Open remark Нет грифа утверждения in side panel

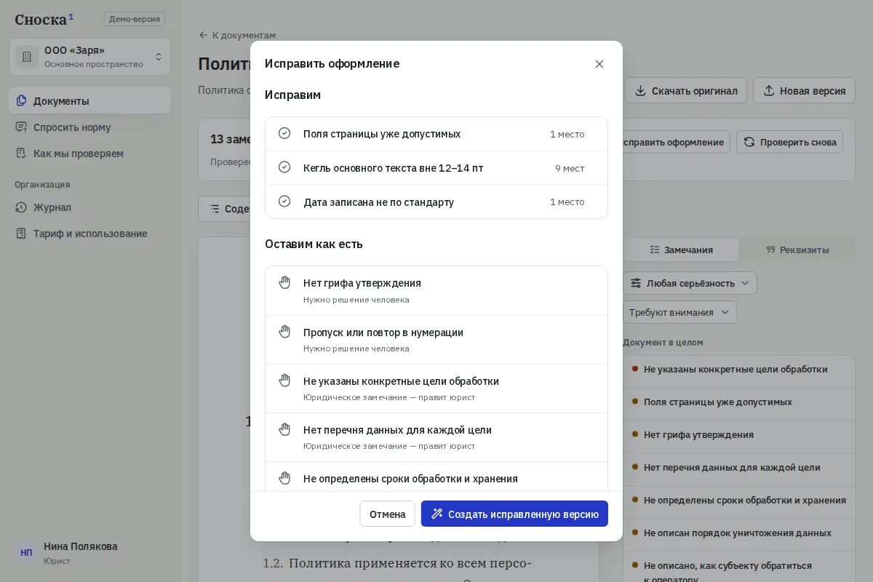(739, 435)
